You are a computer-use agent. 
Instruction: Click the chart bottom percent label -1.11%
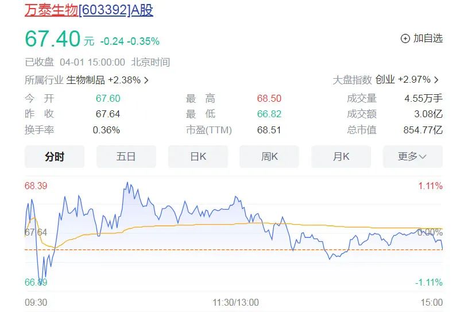pos(429,283)
